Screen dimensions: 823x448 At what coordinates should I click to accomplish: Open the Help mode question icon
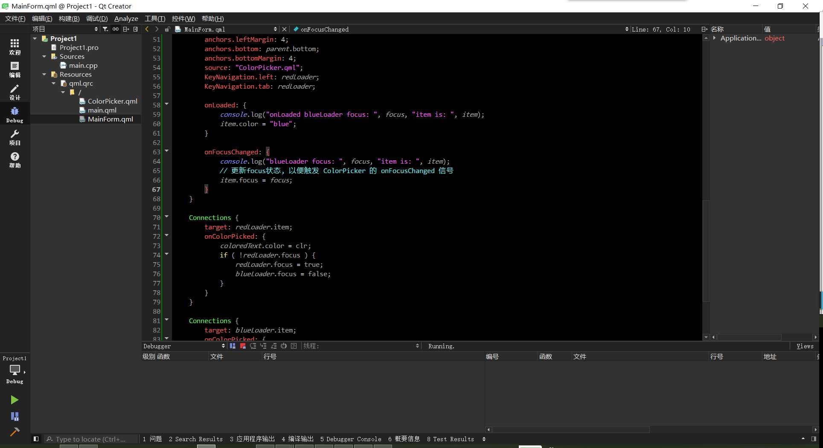(15, 160)
